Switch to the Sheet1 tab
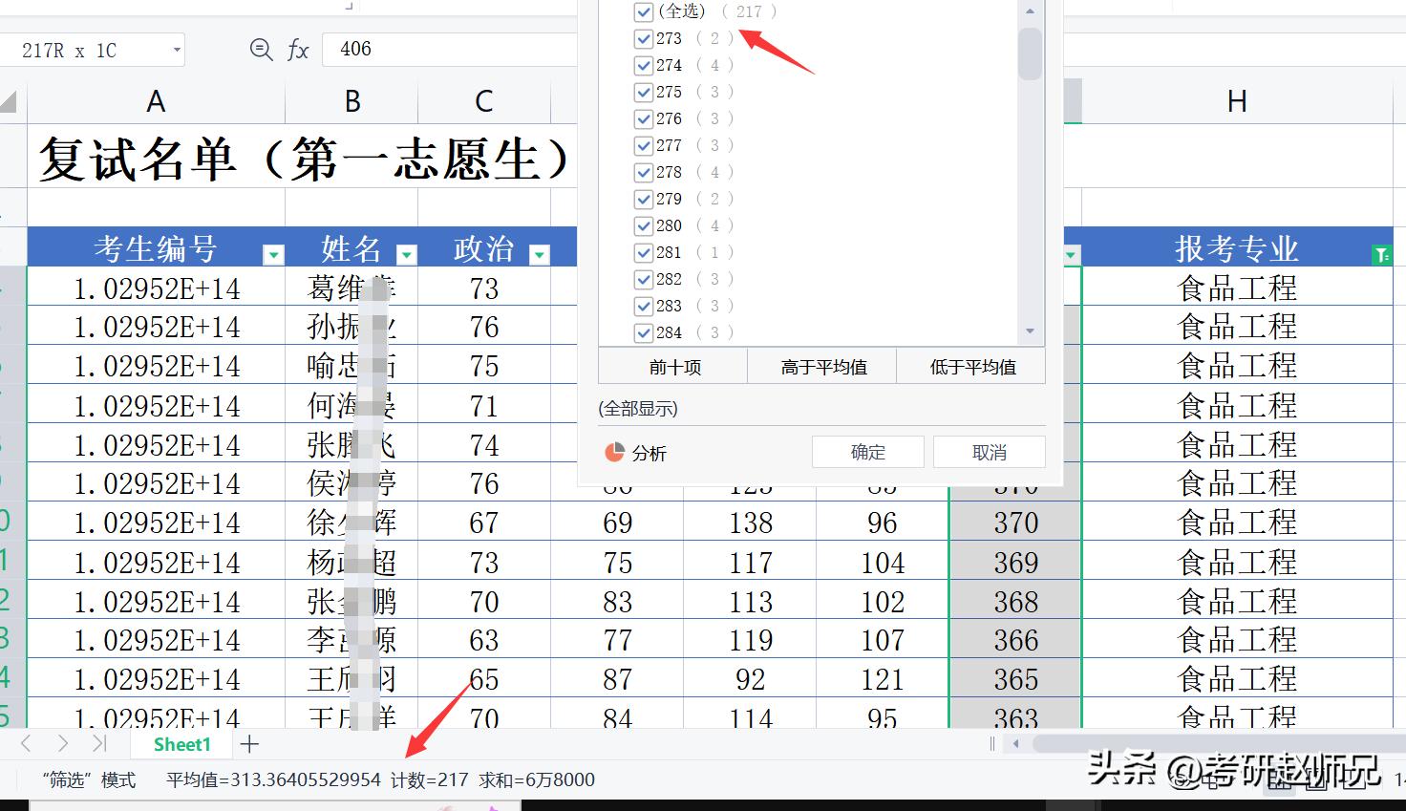1406x811 pixels. tap(181, 743)
